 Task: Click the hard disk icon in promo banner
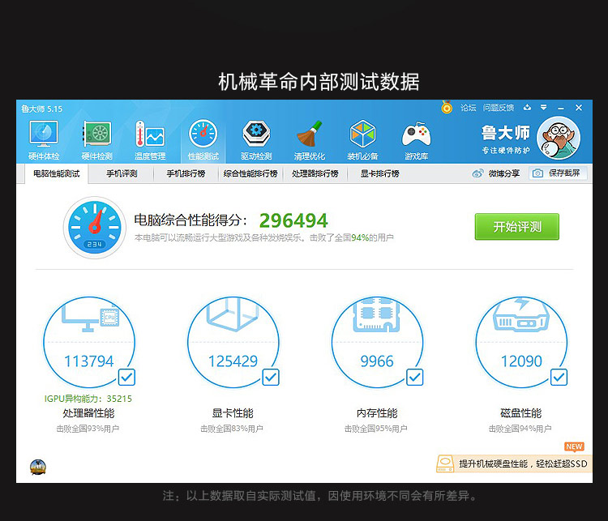[445, 464]
